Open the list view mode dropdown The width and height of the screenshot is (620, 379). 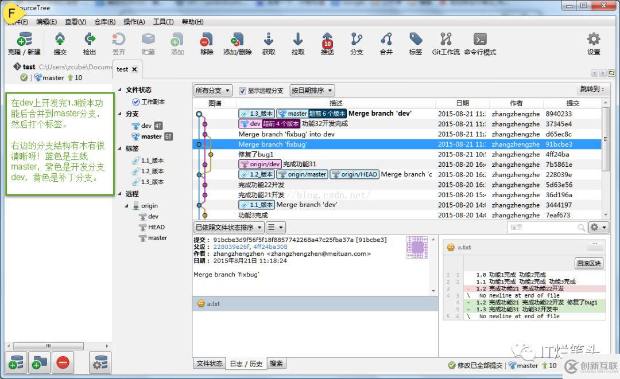pyautogui.click(x=275, y=228)
